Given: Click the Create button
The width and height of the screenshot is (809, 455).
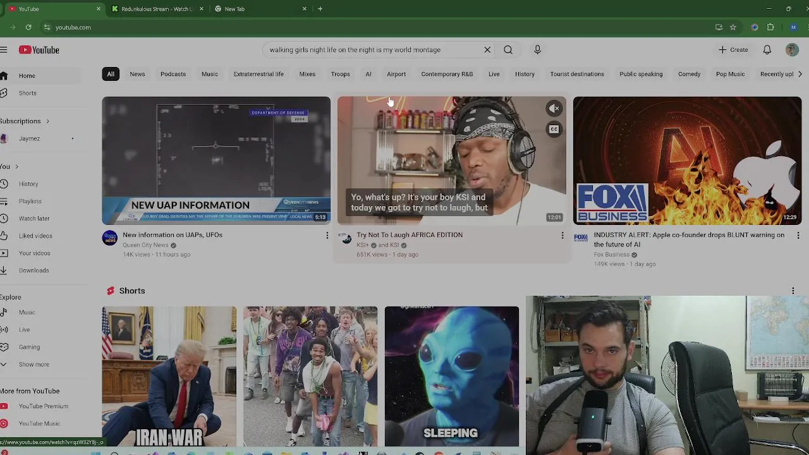Looking at the screenshot, I should 733,50.
